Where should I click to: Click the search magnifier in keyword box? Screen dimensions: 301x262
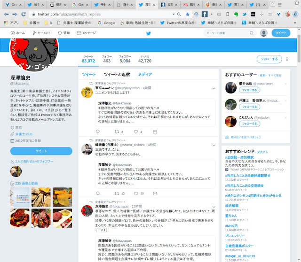pos(252,33)
